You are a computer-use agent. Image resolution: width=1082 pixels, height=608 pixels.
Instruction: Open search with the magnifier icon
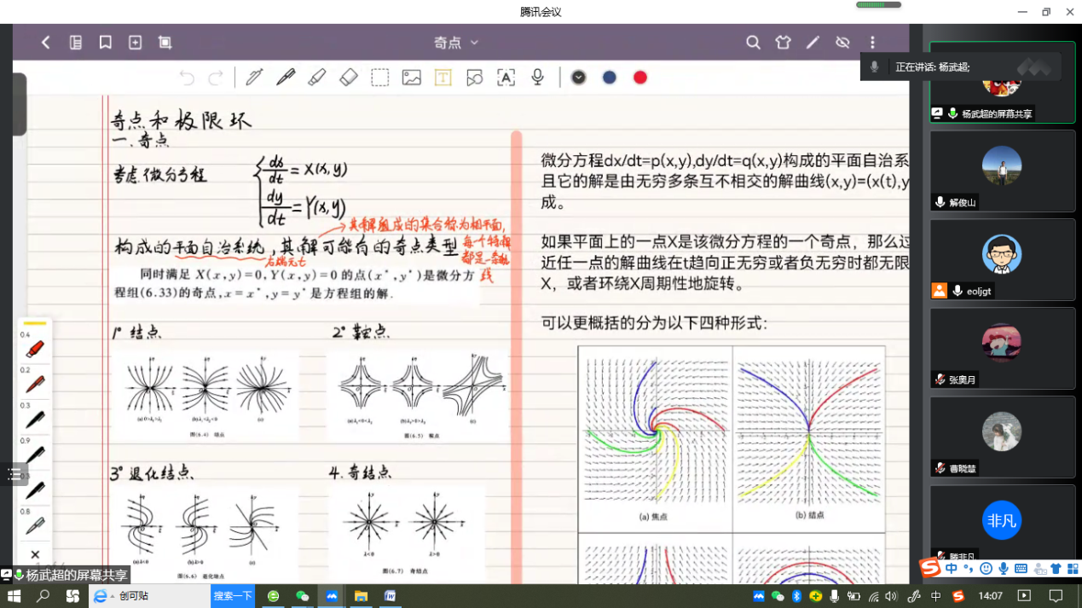coord(753,43)
